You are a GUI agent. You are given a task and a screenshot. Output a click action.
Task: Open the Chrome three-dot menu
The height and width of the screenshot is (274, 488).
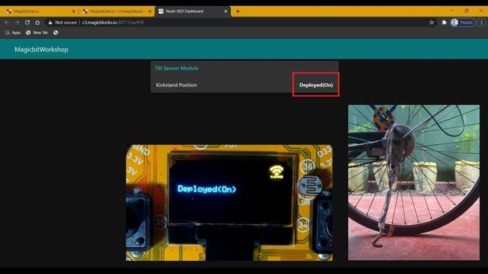(482, 22)
